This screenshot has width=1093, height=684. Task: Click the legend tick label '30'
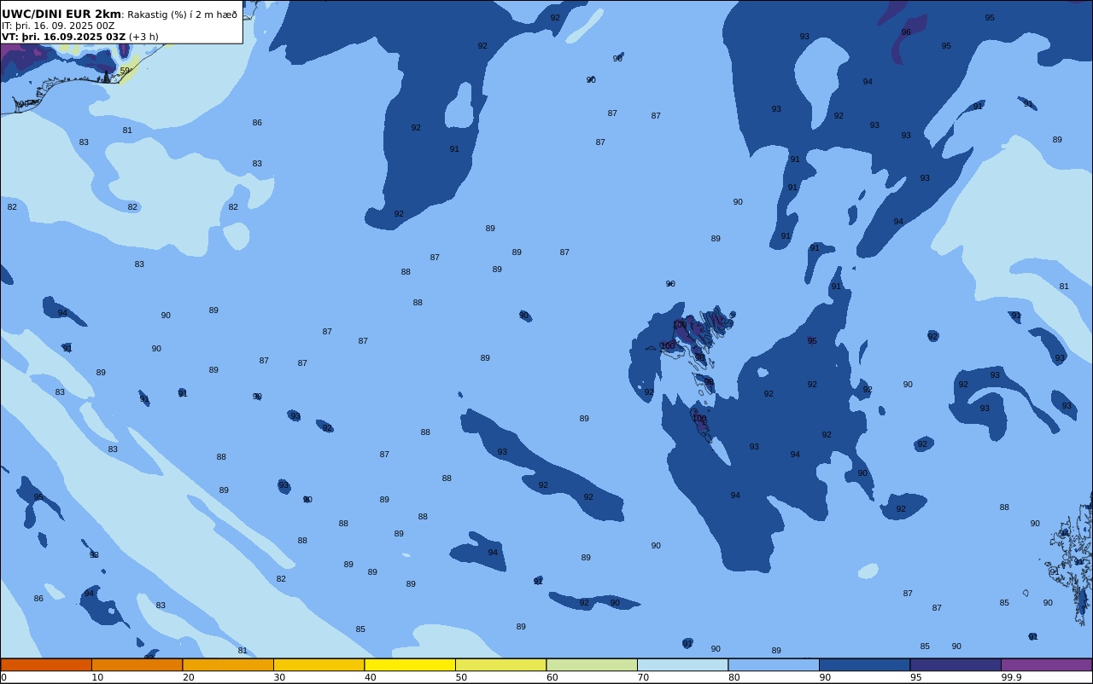(279, 677)
